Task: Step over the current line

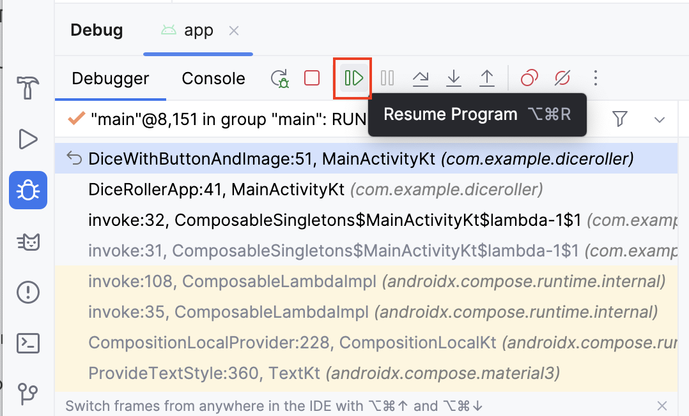Action: pos(421,78)
